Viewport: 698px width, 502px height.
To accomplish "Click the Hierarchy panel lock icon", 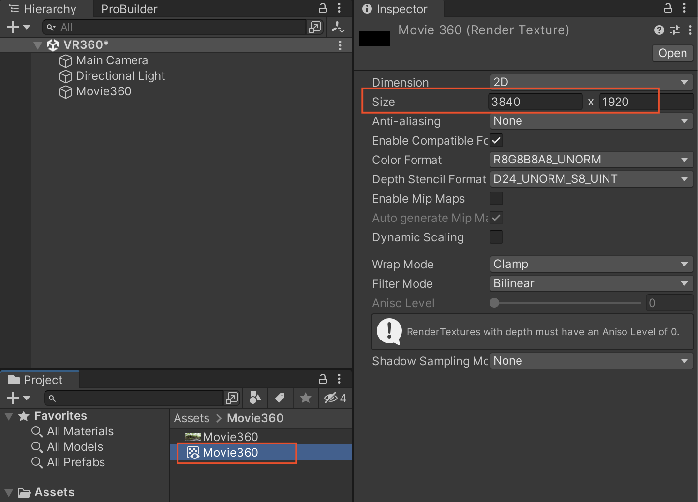I will pyautogui.click(x=323, y=8).
